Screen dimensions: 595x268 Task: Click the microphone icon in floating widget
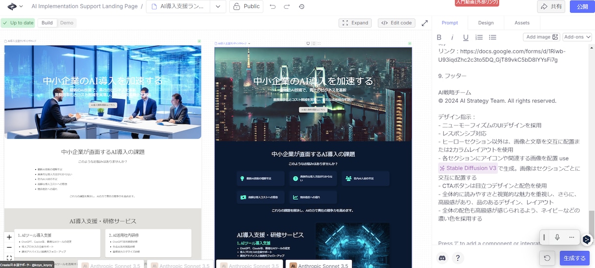(557, 237)
